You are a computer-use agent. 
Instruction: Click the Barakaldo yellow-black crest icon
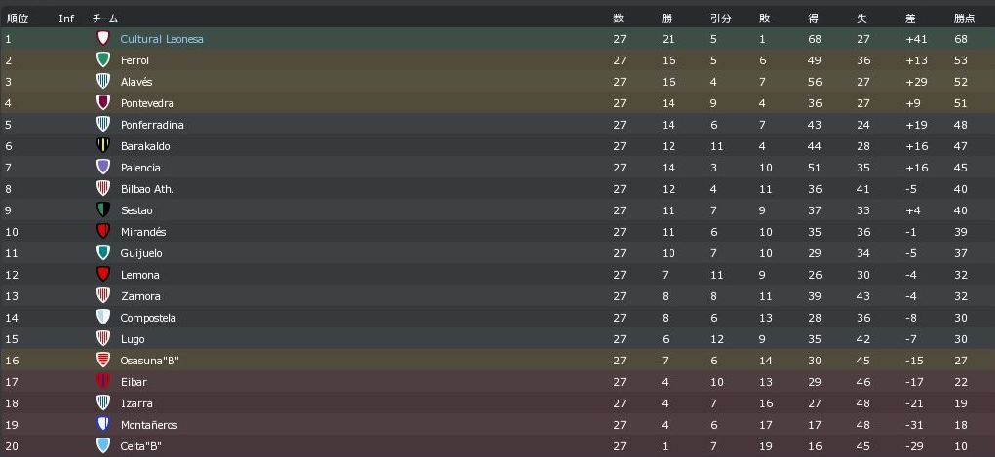coord(102,145)
